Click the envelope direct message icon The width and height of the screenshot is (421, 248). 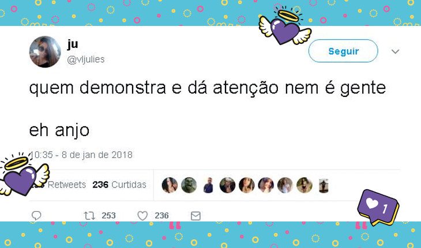pos(196,216)
